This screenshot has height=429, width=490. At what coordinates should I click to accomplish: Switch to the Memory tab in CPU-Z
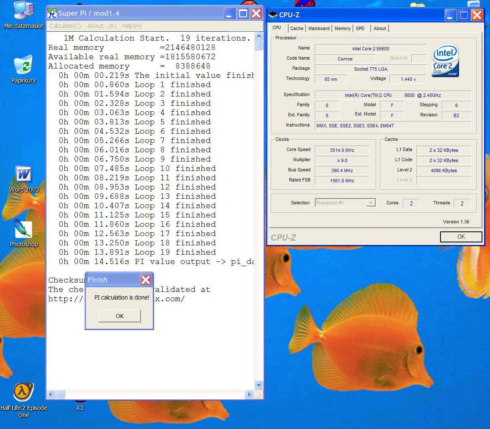[x=342, y=28]
